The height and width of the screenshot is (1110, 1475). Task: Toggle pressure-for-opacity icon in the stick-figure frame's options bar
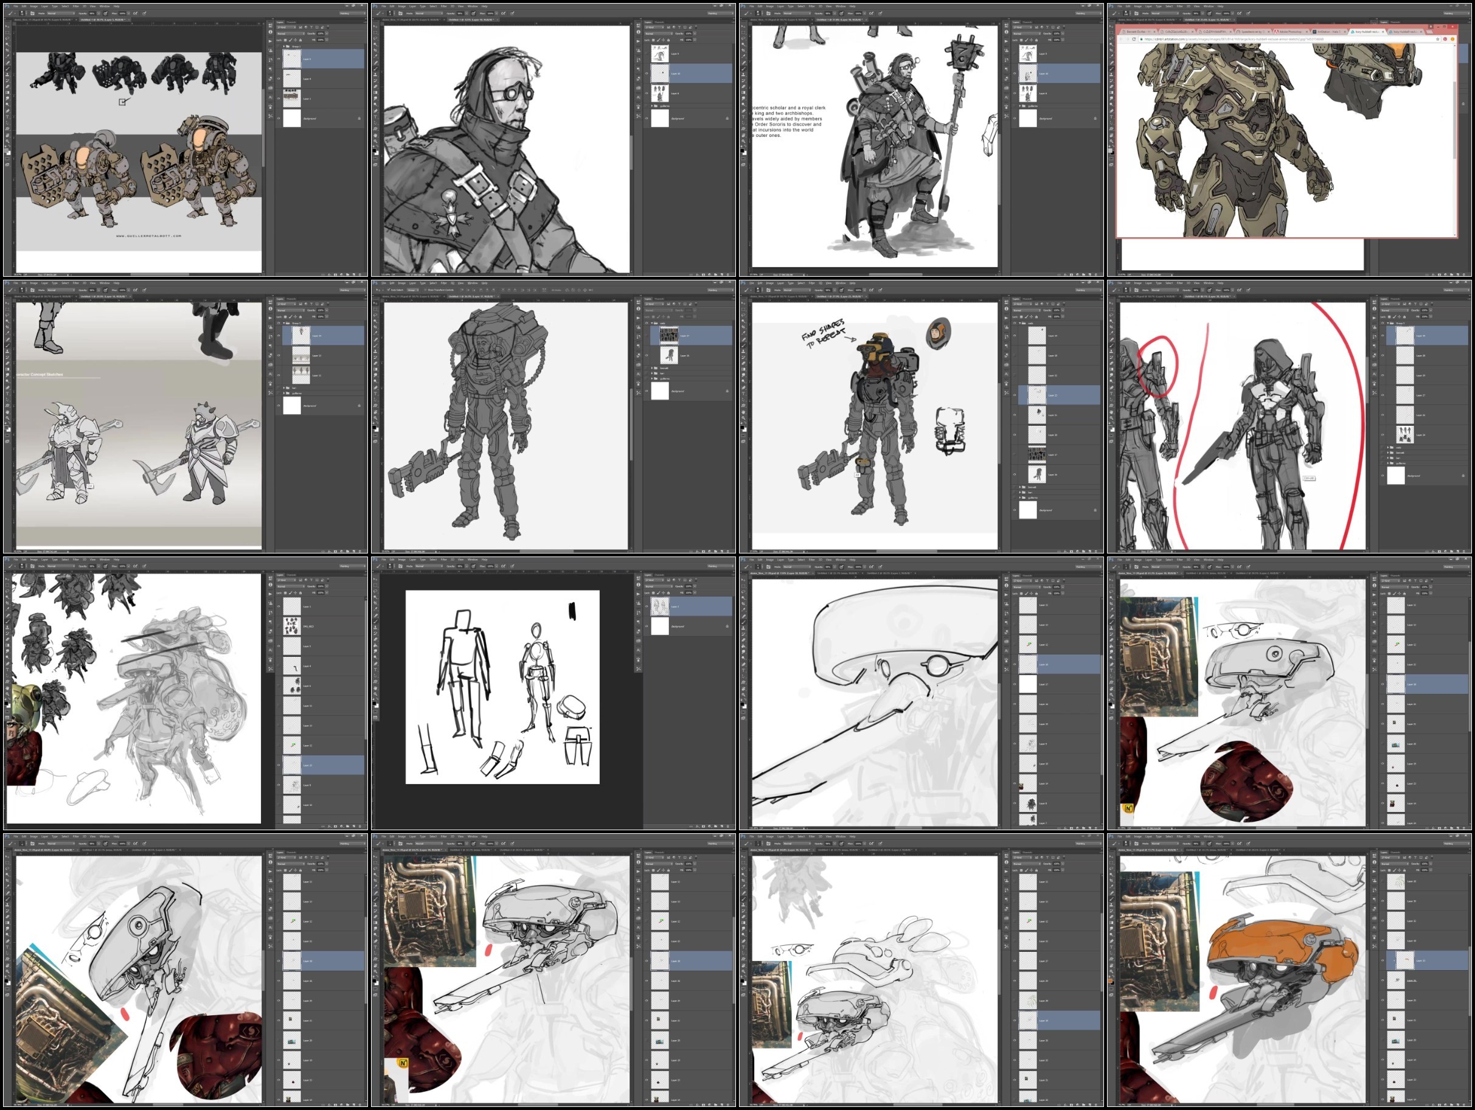click(x=474, y=567)
